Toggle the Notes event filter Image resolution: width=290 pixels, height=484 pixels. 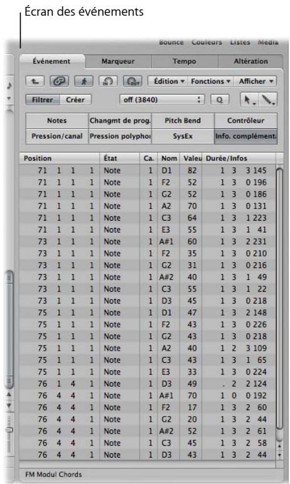click(x=57, y=121)
